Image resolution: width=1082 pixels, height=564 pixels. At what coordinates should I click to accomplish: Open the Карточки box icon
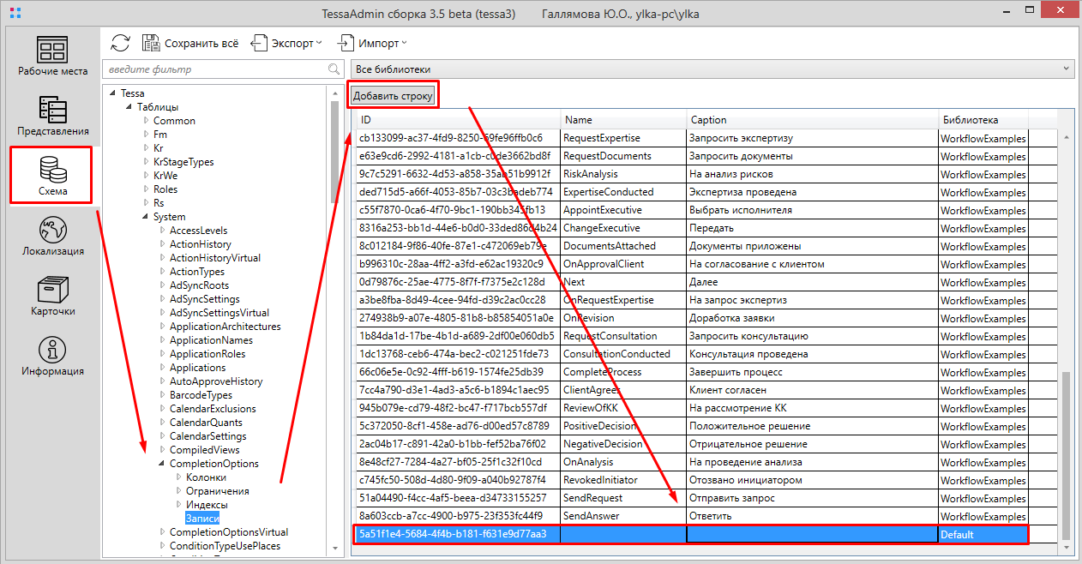tap(52, 291)
